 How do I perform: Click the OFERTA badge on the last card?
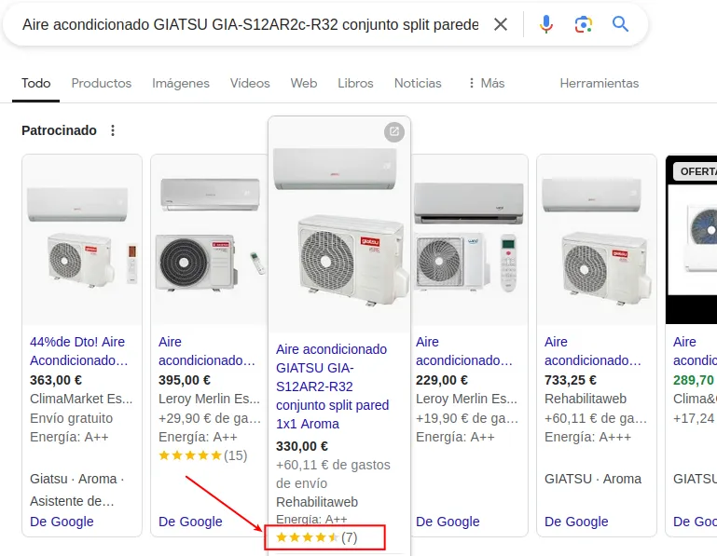(696, 171)
